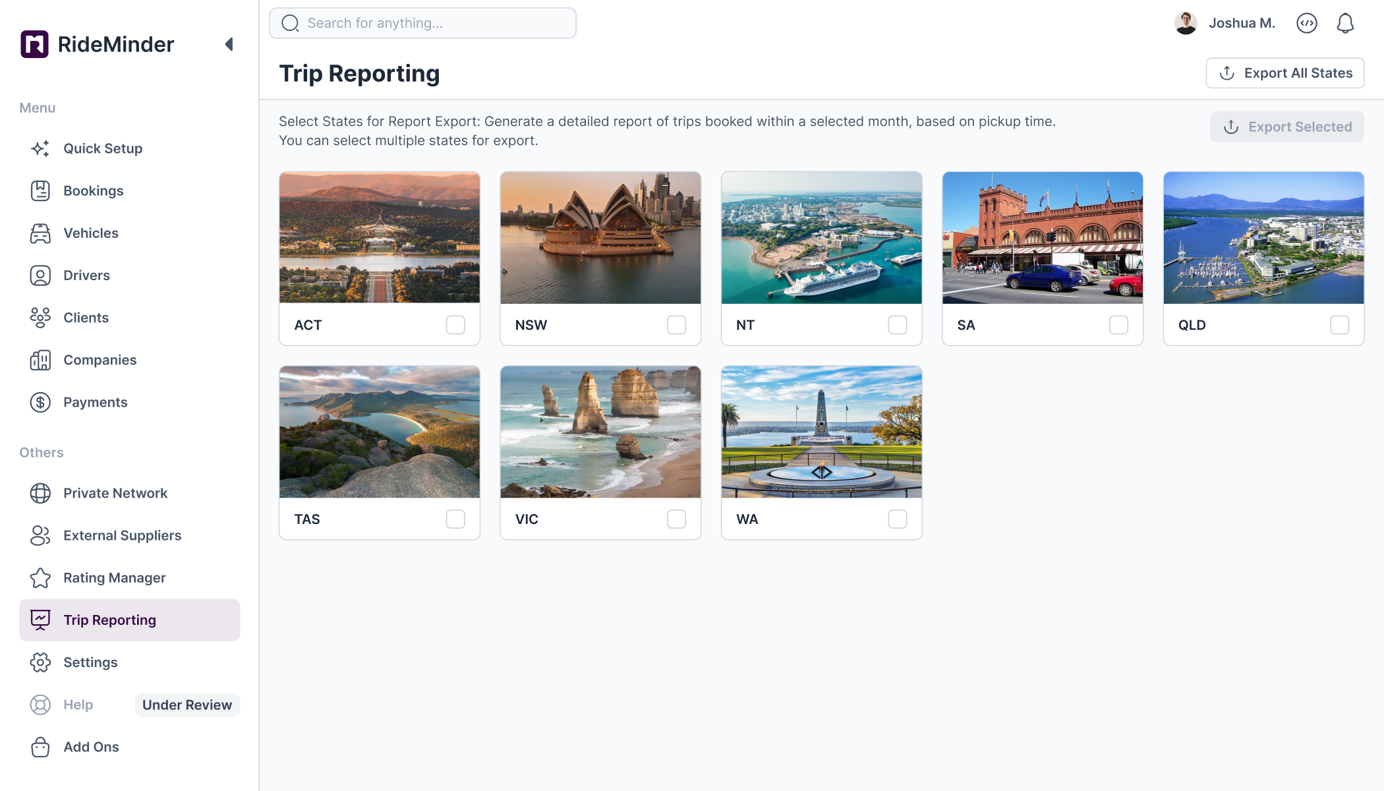1384x791 pixels.
Task: Open the Companies page
Action: pos(130,360)
